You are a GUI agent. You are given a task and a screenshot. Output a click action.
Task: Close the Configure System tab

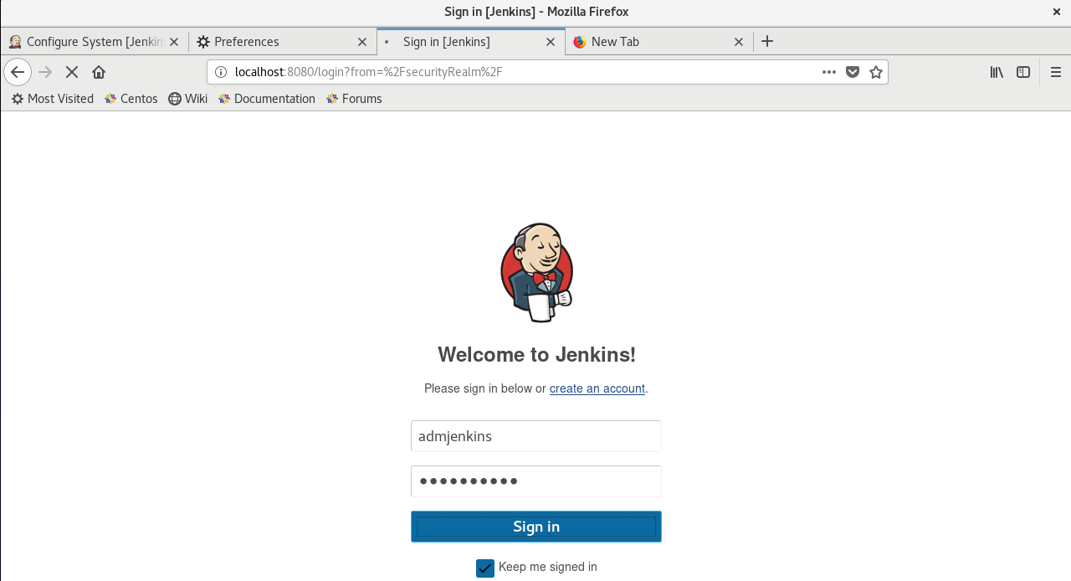pos(174,42)
